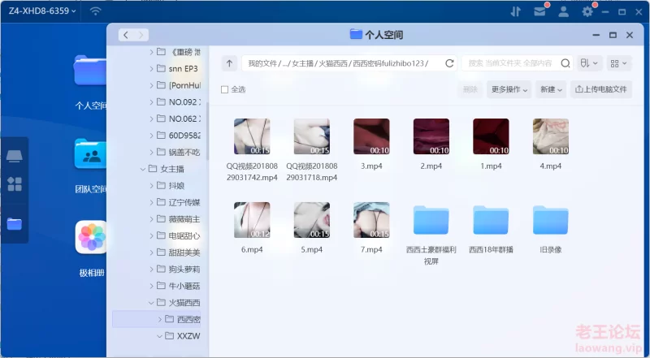
Task: Go up one folder level with arrow icon
Action: (x=231, y=63)
